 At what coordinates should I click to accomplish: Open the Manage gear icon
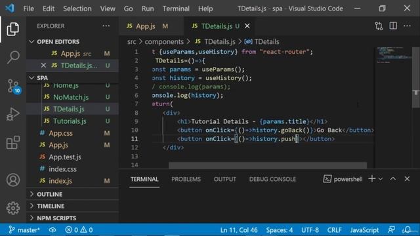(13, 208)
